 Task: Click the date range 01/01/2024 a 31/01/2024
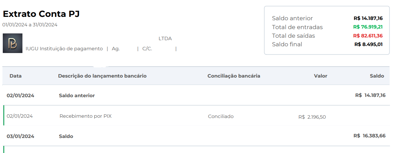tap(30, 25)
